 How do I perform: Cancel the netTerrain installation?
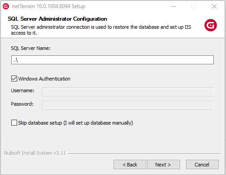coord(202,165)
